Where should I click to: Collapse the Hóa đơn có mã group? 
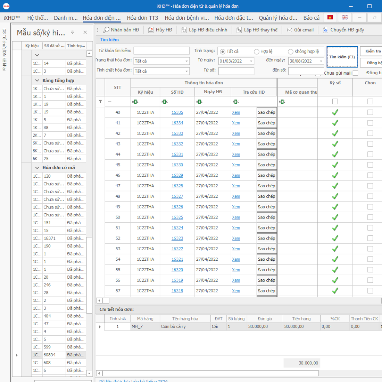(x=37, y=167)
